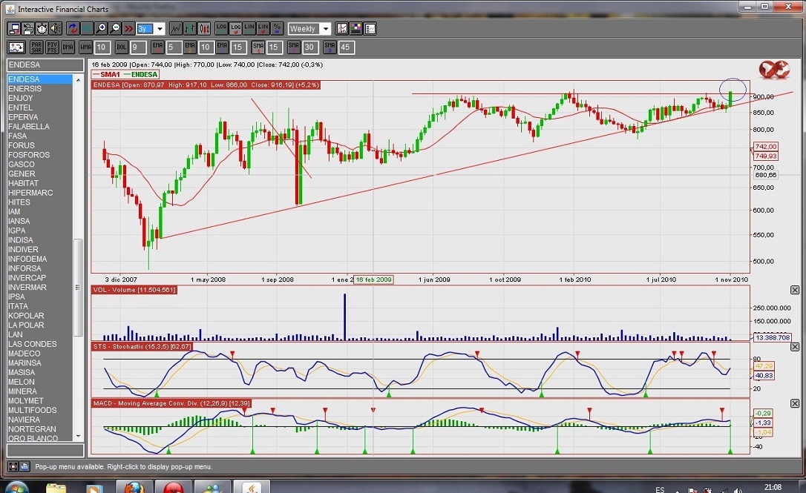This screenshot has height=493, width=806.
Task: Click the stock list scrollbar thumb
Action: (78, 288)
